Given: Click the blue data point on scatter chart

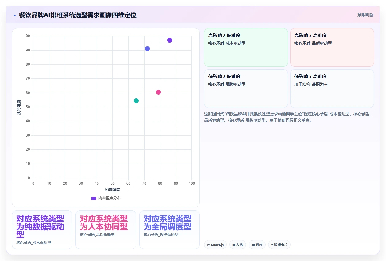Looking at the screenshot, I should 147,49.
